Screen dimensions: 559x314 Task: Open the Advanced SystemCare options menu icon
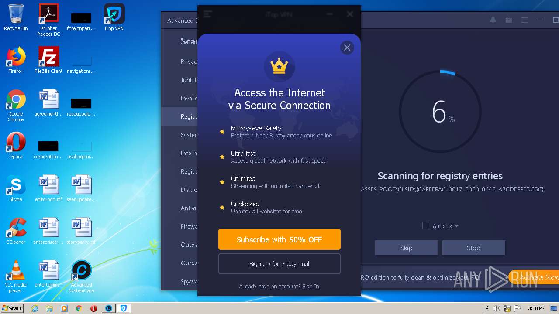[x=524, y=20]
